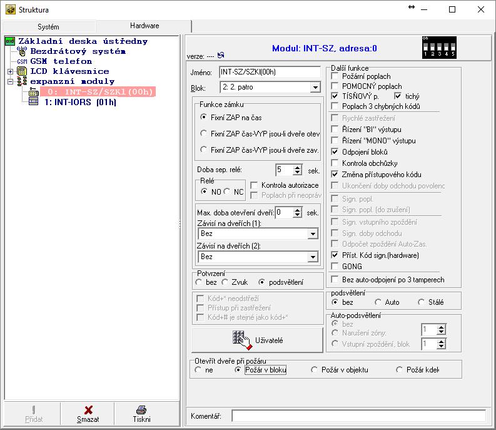Image resolution: width=496 pixels, height=430 pixels.
Task: Select 0: INT-SZ/SZK1 (00h) tree row
Action: (98, 92)
